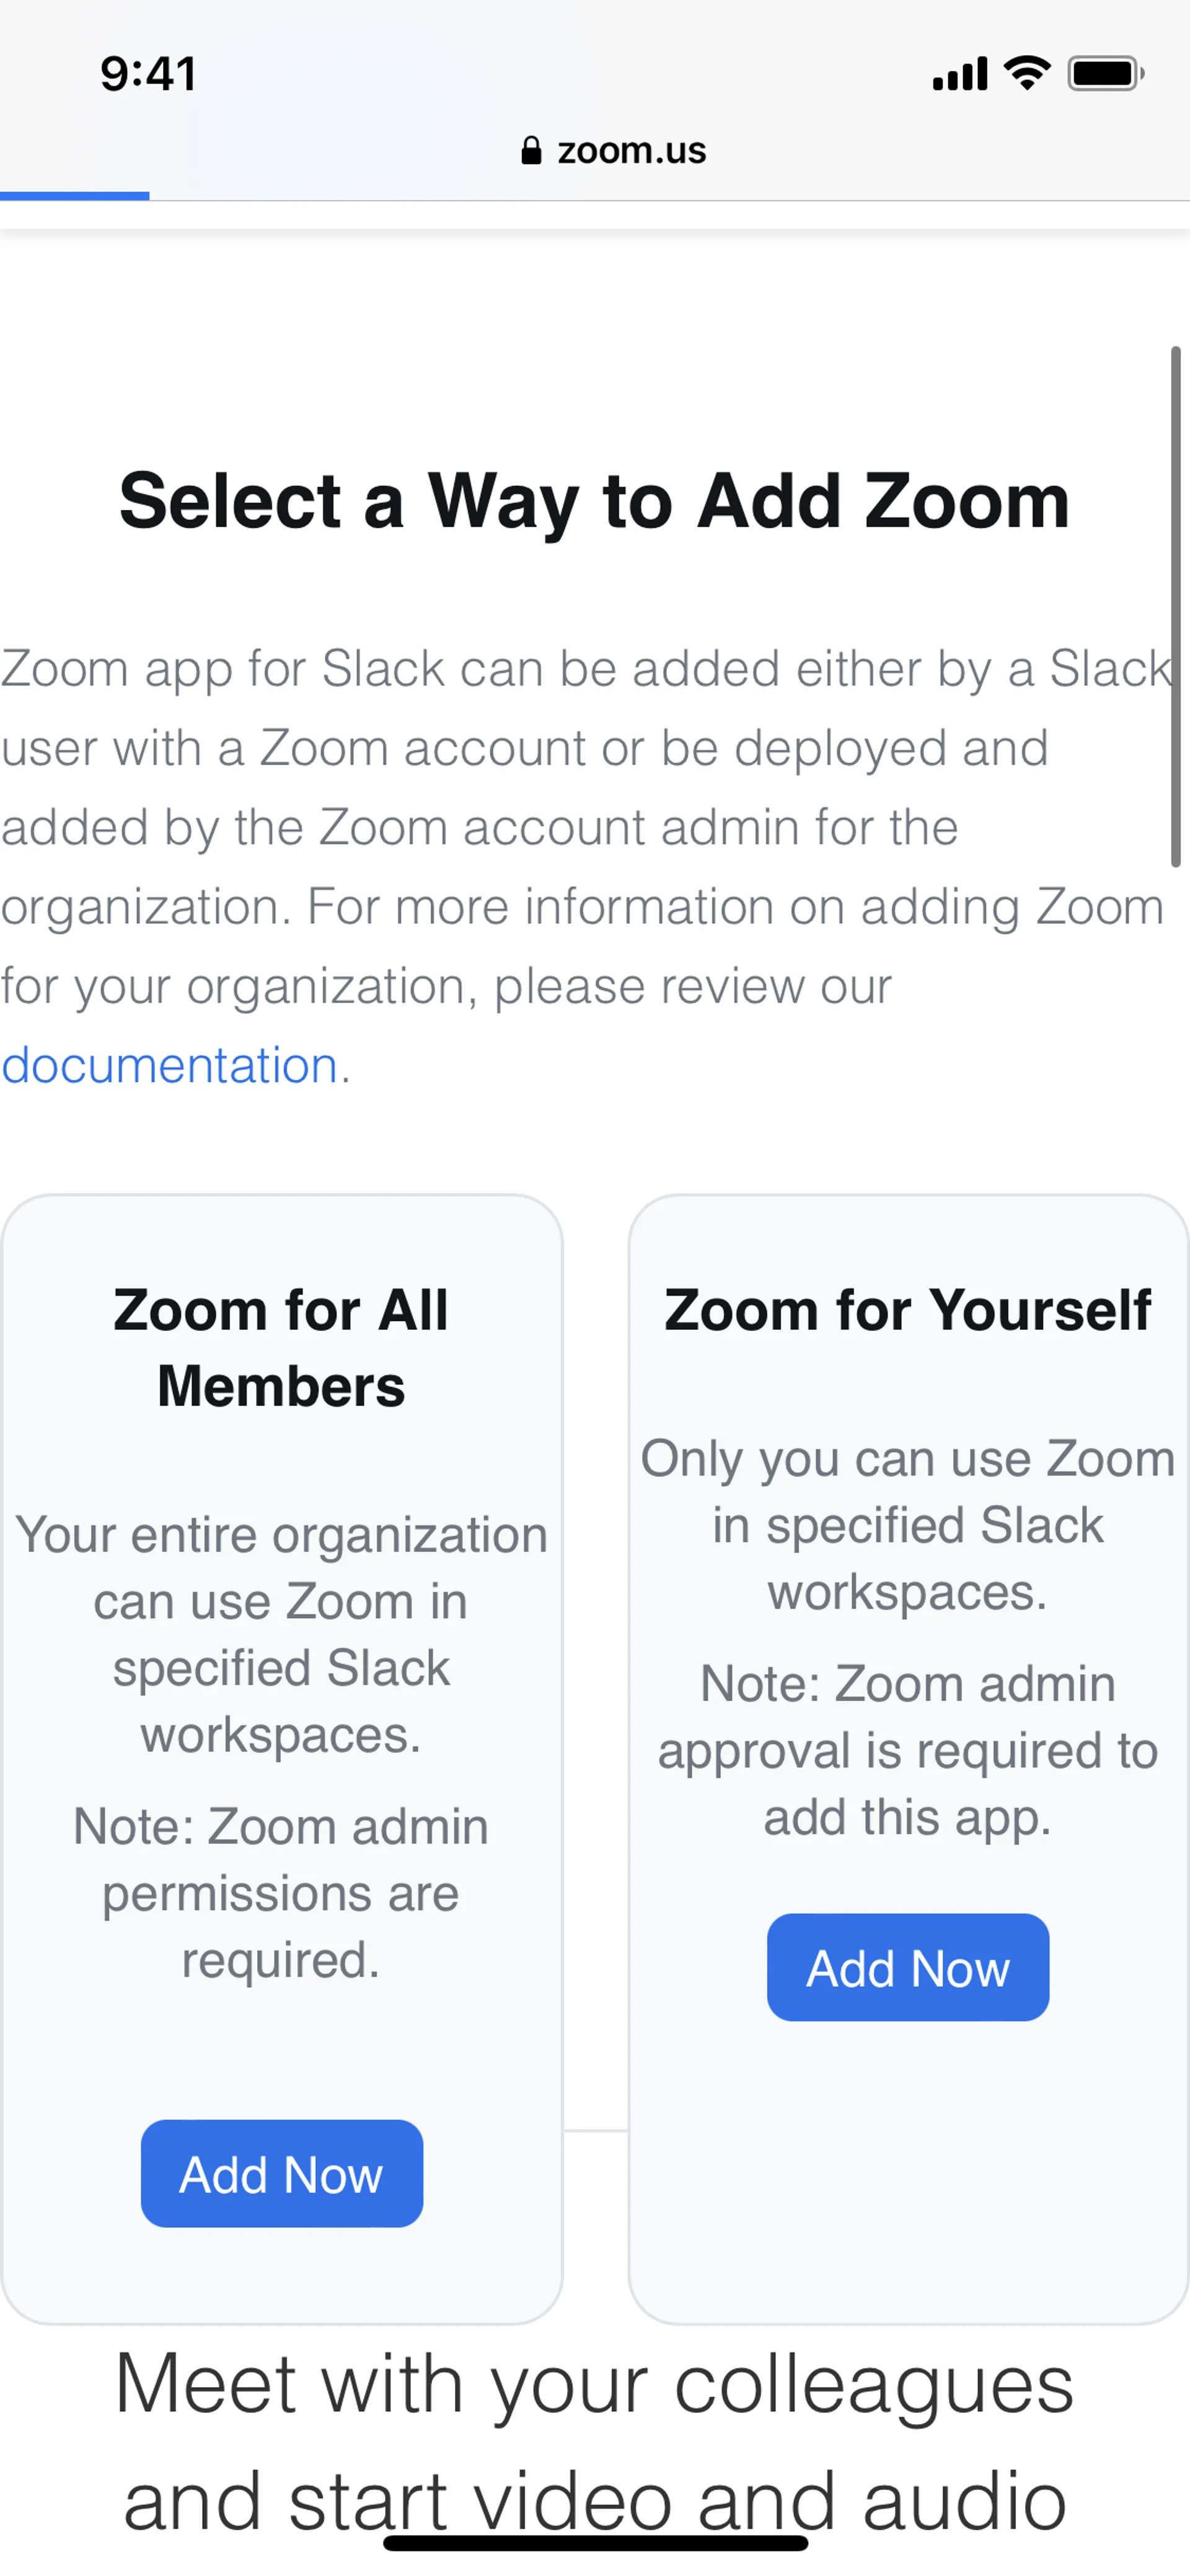Select the Zoom for Yourself card title
This screenshot has width=1190, height=2576.
tap(907, 1310)
